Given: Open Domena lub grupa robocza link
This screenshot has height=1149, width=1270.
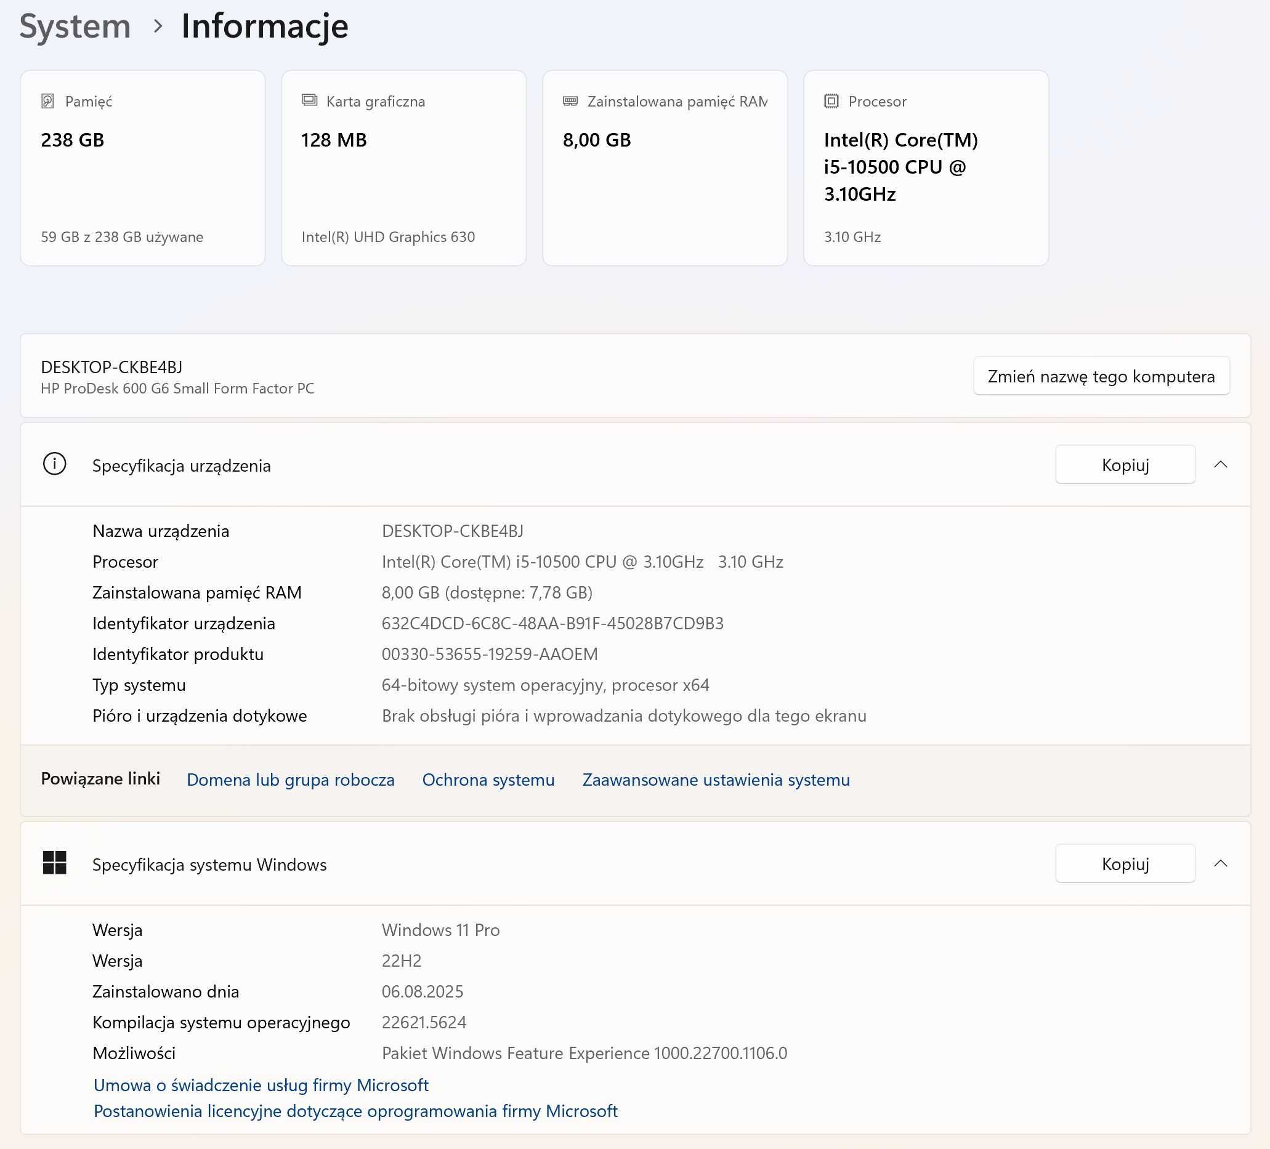Looking at the screenshot, I should coord(291,780).
